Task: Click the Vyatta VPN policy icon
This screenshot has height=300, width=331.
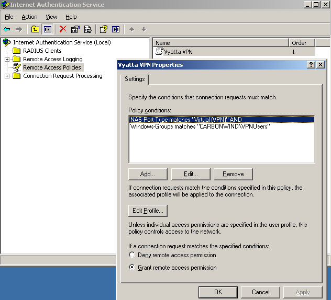Action: click(x=159, y=51)
